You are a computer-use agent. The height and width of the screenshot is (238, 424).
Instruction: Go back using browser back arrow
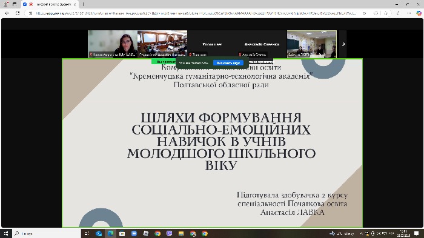[x=7, y=13]
